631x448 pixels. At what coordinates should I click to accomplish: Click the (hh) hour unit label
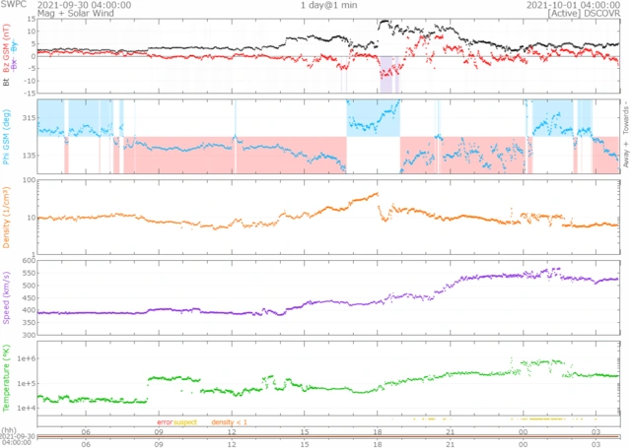tap(8, 430)
